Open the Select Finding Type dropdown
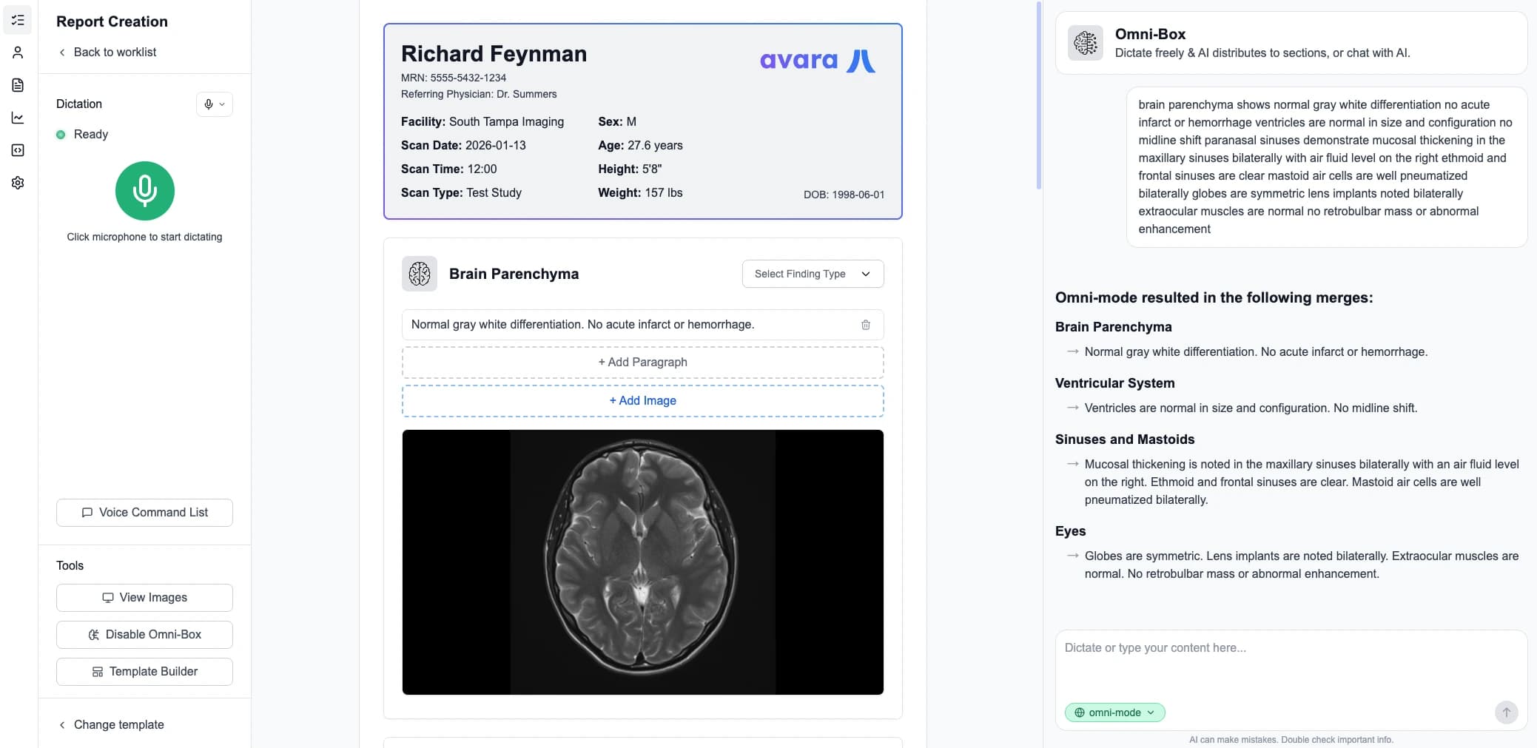 pyautogui.click(x=812, y=274)
